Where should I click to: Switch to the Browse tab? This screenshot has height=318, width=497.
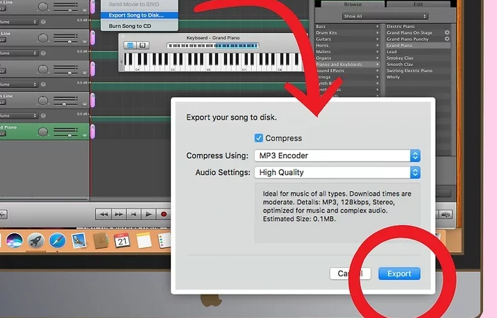tap(353, 4)
